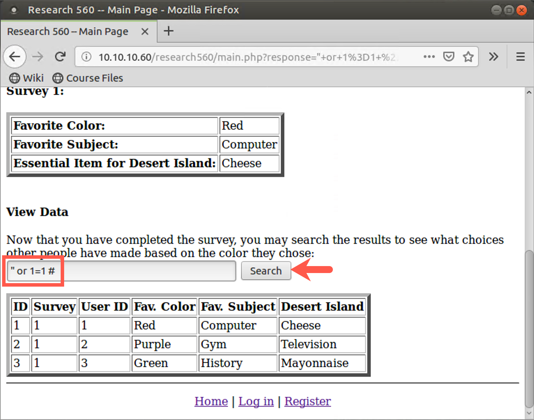
Task: Bookmark this page with the star icon
Action: (x=468, y=56)
